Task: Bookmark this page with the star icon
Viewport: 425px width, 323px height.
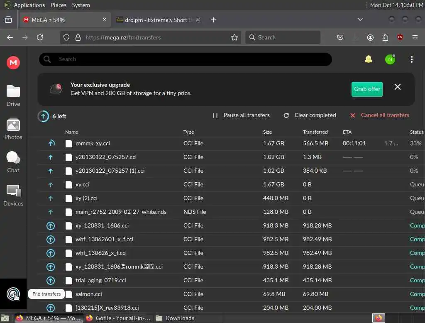Action: [x=234, y=37]
